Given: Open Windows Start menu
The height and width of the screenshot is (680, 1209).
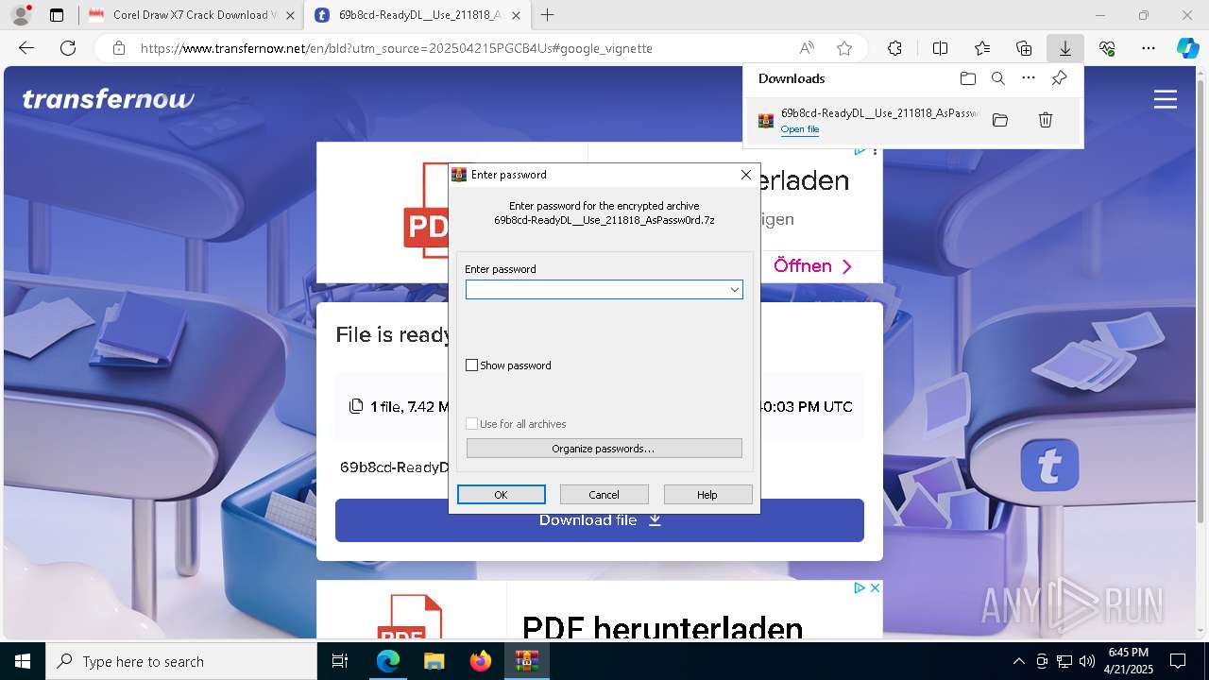Looking at the screenshot, I should point(23,661).
